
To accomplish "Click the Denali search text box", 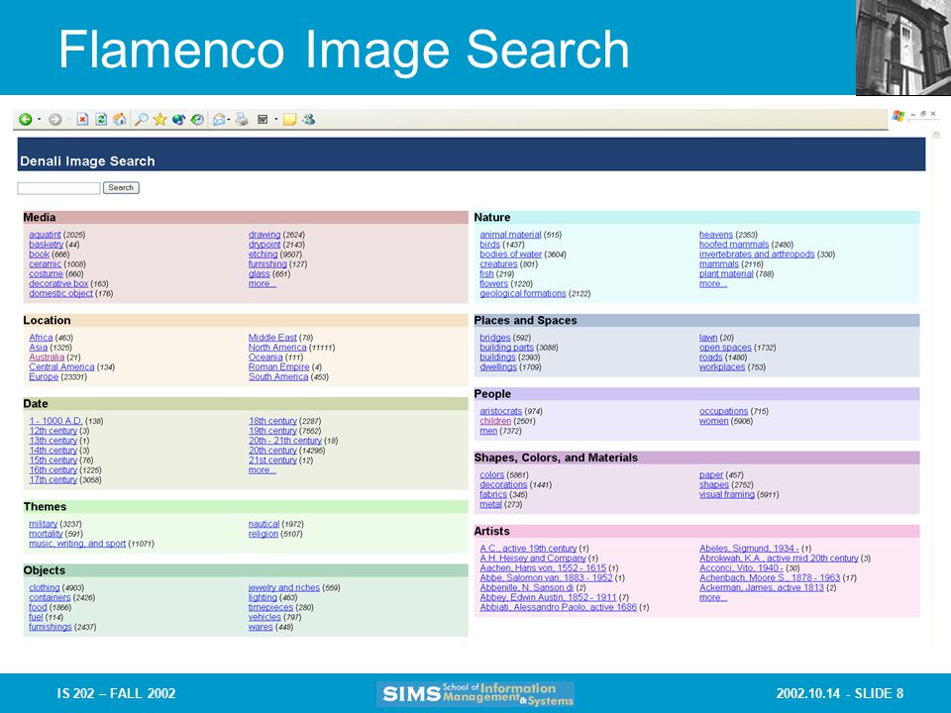I will 58,188.
